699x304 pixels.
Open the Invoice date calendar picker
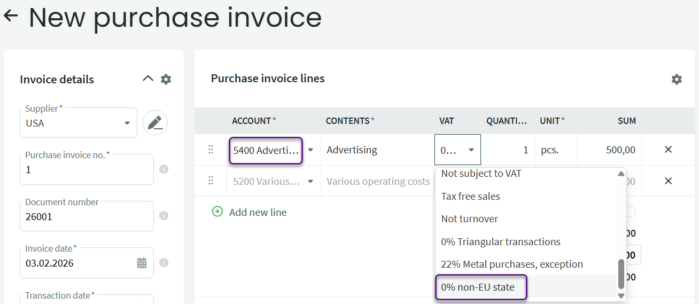[142, 263]
